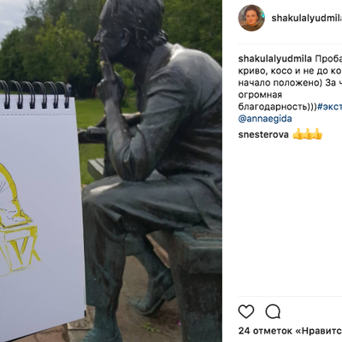Click the caption word "огромная"
The image size is (342, 342).
260,95
